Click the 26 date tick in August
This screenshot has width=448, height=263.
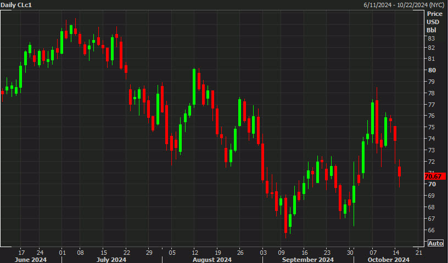coord(240,253)
